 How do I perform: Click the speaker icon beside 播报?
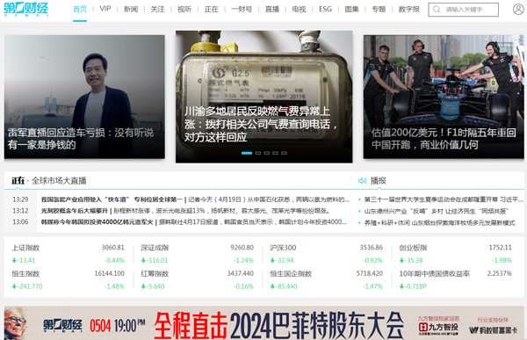coord(362,181)
